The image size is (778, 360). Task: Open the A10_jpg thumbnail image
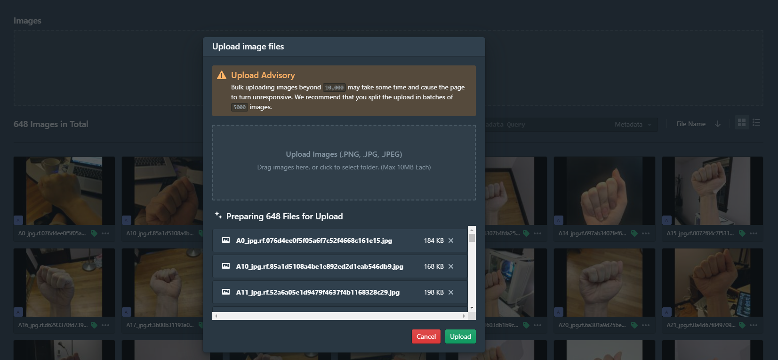(162, 191)
